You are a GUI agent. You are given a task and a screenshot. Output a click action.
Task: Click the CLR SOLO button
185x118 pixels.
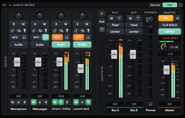pyautogui.click(x=170, y=25)
